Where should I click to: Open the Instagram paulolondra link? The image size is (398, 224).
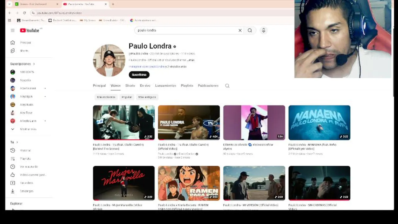pyautogui.click(x=146, y=67)
